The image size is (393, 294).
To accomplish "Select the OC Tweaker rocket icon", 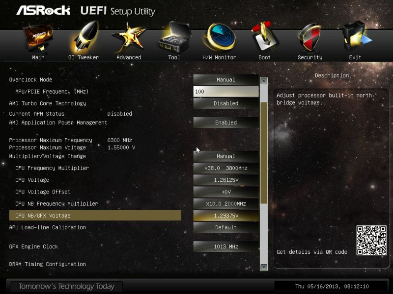I will click(x=84, y=37).
